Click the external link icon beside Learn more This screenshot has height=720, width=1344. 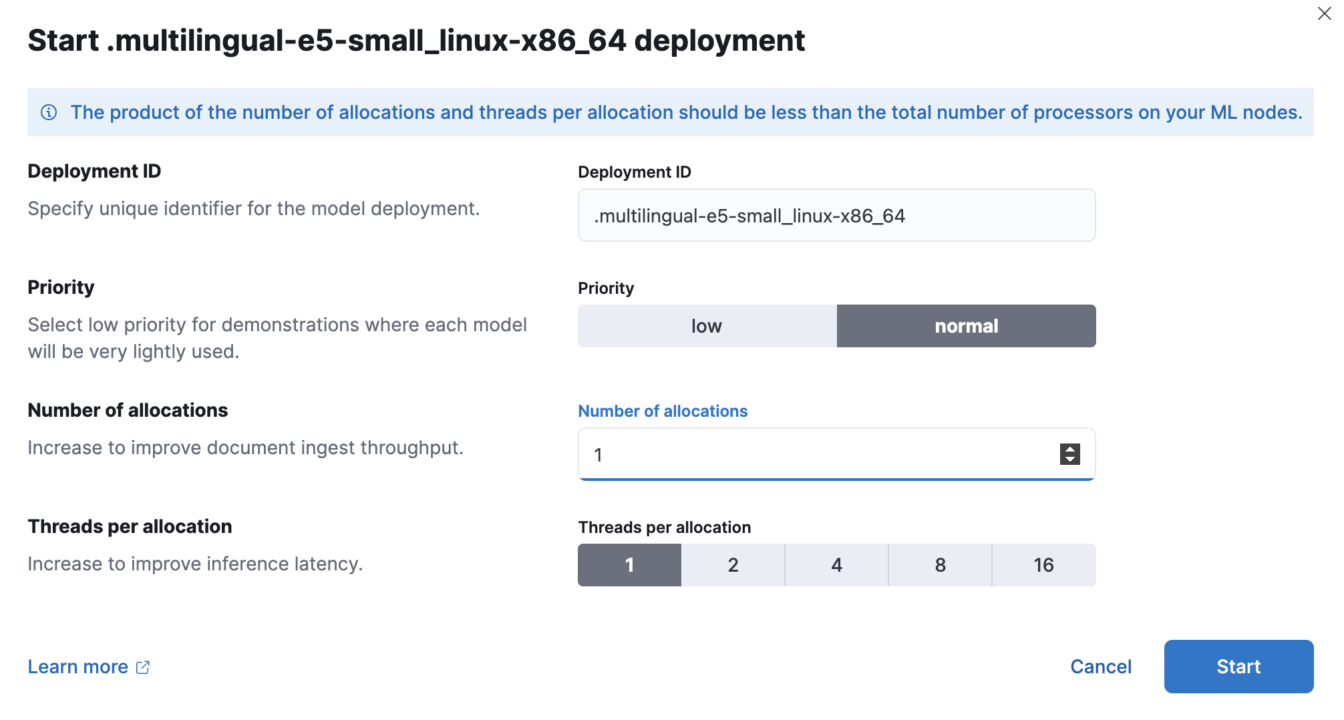[142, 667]
